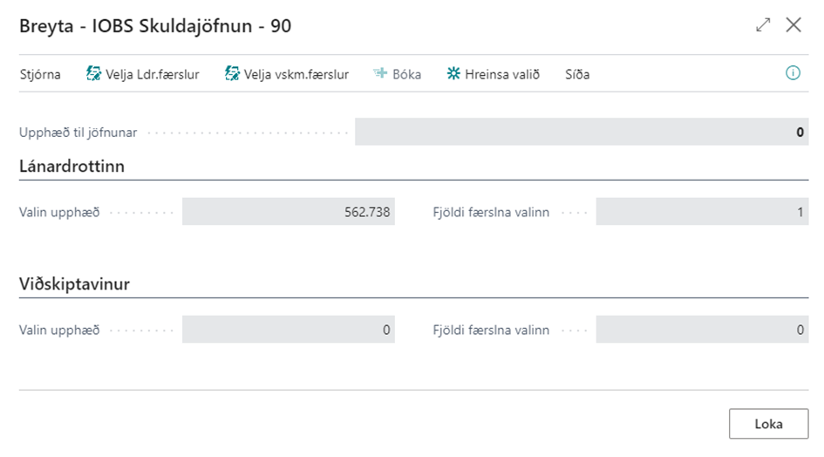This screenshot has width=824, height=457.
Task: Clear selection with Hreinsa valið
Action: pos(493,74)
